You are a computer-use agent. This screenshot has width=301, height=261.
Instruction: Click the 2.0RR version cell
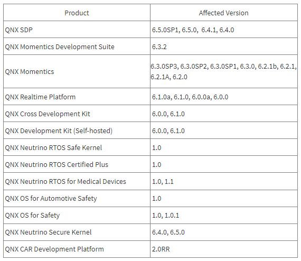[224, 249]
